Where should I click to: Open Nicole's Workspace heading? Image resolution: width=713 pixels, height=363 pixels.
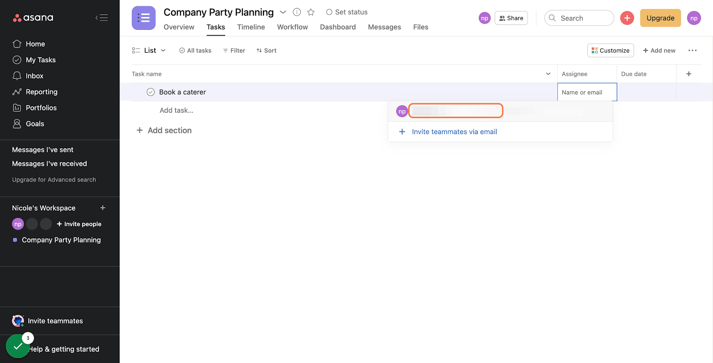[44, 208]
